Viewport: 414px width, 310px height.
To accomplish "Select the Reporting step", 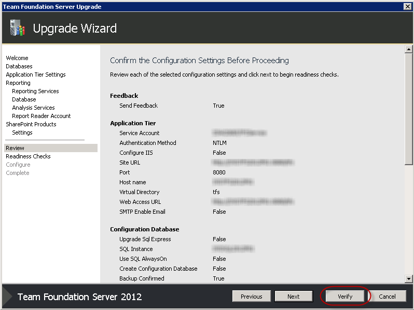I will click(18, 83).
